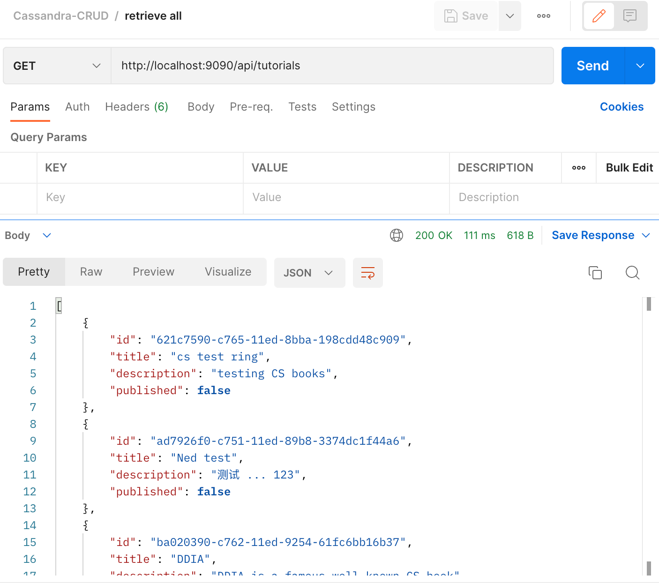The image size is (659, 583).
Task: Search the response with magnifier icon
Action: click(x=633, y=273)
